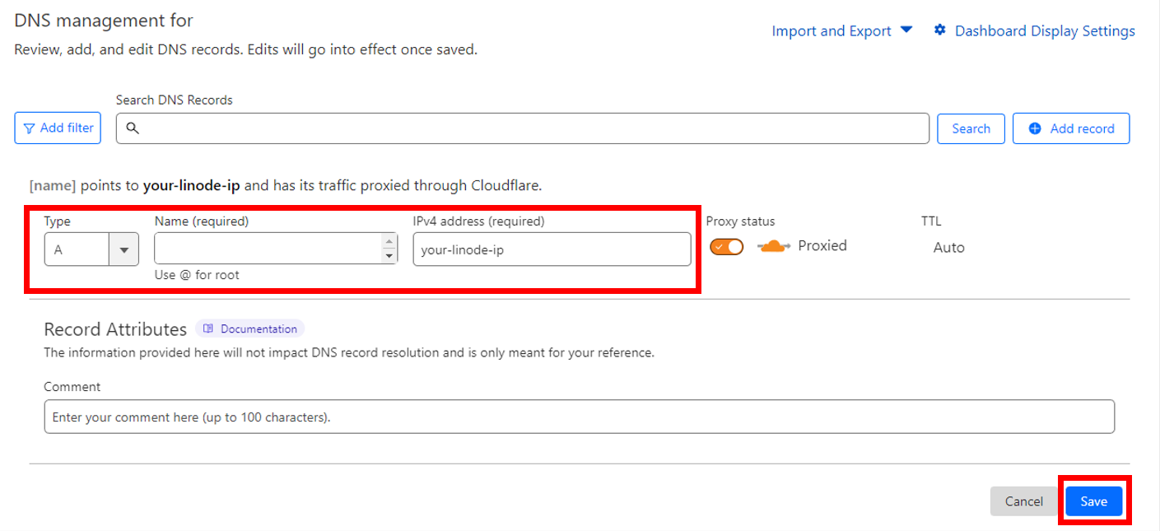Click the Add filter button
The width and height of the screenshot is (1160, 531).
[x=58, y=128]
